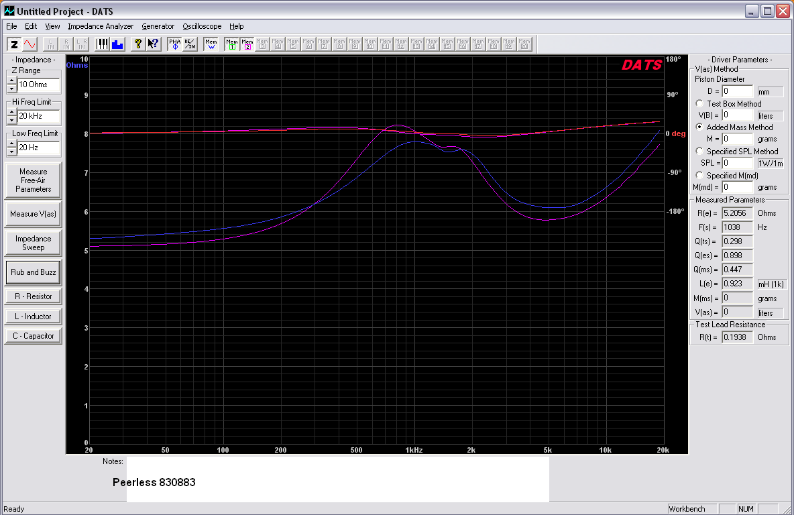This screenshot has width=794, height=515.
Task: Click the Mem 20 memory slot icon
Action: point(524,44)
